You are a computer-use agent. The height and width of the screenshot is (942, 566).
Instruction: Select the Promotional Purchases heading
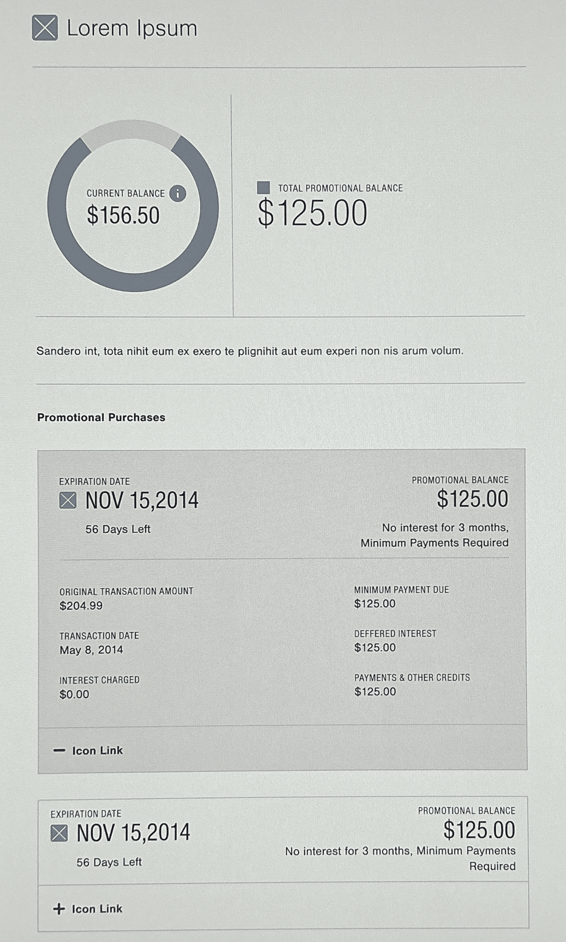pyautogui.click(x=101, y=417)
